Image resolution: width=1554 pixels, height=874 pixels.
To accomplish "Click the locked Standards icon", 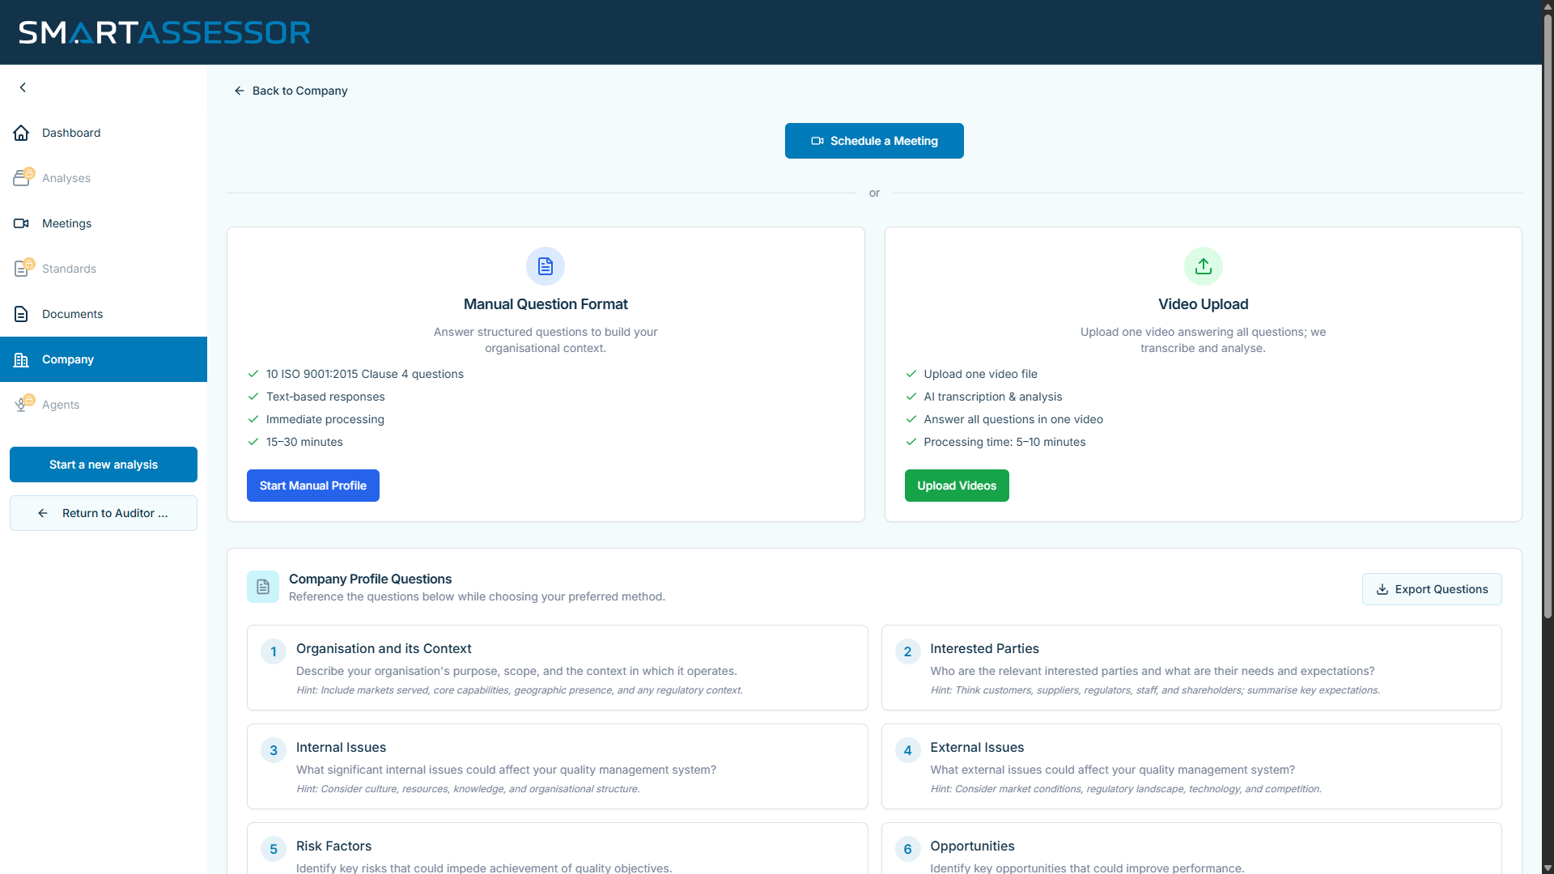I will click(x=21, y=269).
